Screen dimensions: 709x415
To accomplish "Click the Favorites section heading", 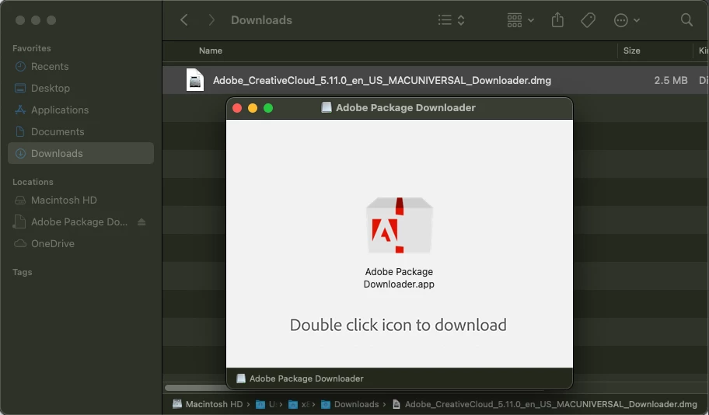I will pyautogui.click(x=32, y=48).
